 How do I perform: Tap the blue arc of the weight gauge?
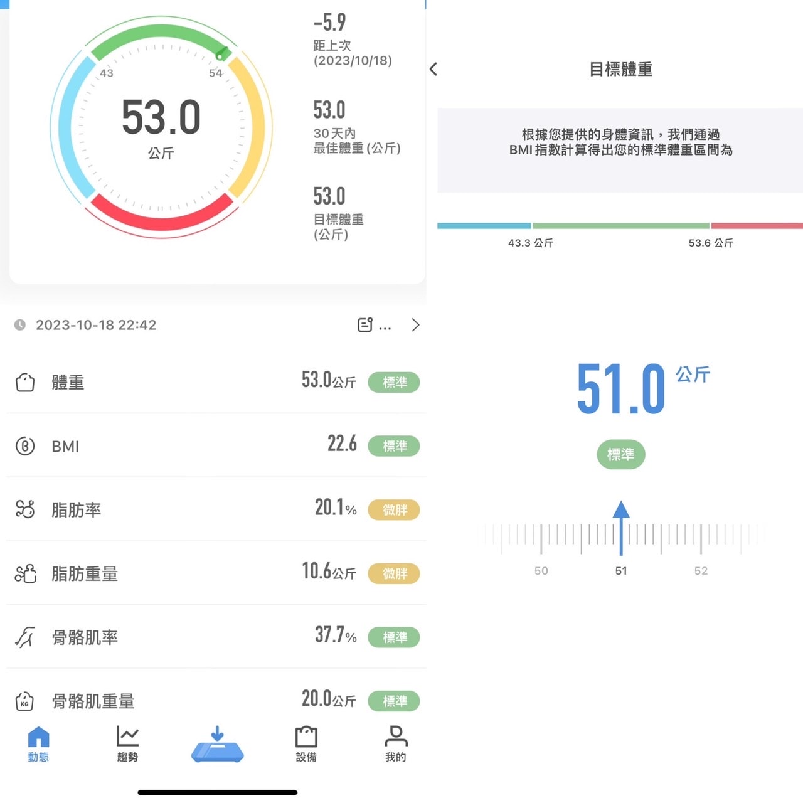[x=70, y=127]
